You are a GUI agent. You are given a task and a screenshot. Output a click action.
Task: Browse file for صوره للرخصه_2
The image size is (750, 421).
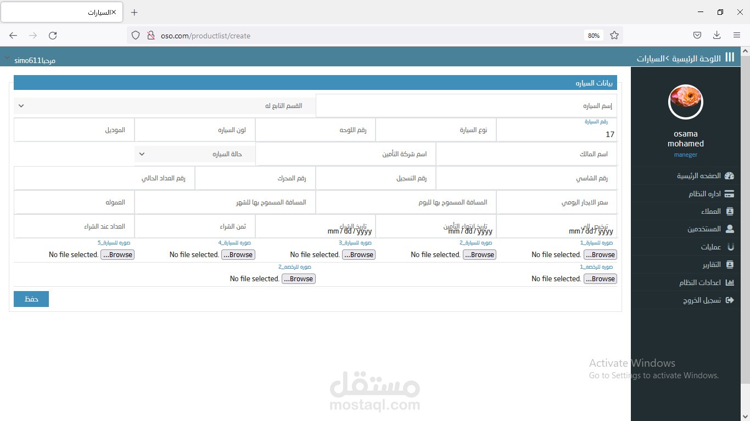tap(298, 279)
